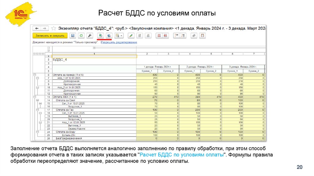
Task: Collapse the row 7 'Авр_1 от 12.01.2025' group
Action: pyautogui.click(x=37, y=78)
